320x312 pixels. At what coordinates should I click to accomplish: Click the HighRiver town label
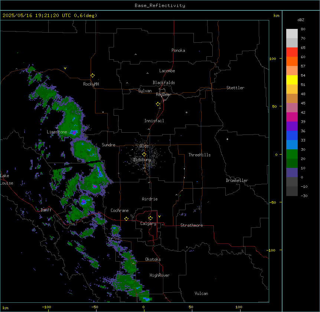tap(159, 275)
